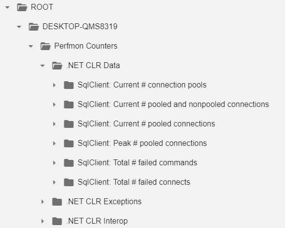Click the DESKTOP-QMS8319 folder icon
The height and width of the screenshot is (228, 285).
(x=34, y=27)
